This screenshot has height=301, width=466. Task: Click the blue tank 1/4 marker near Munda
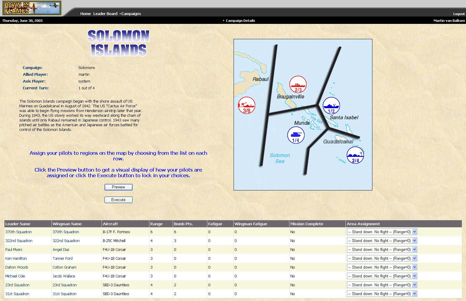click(296, 135)
